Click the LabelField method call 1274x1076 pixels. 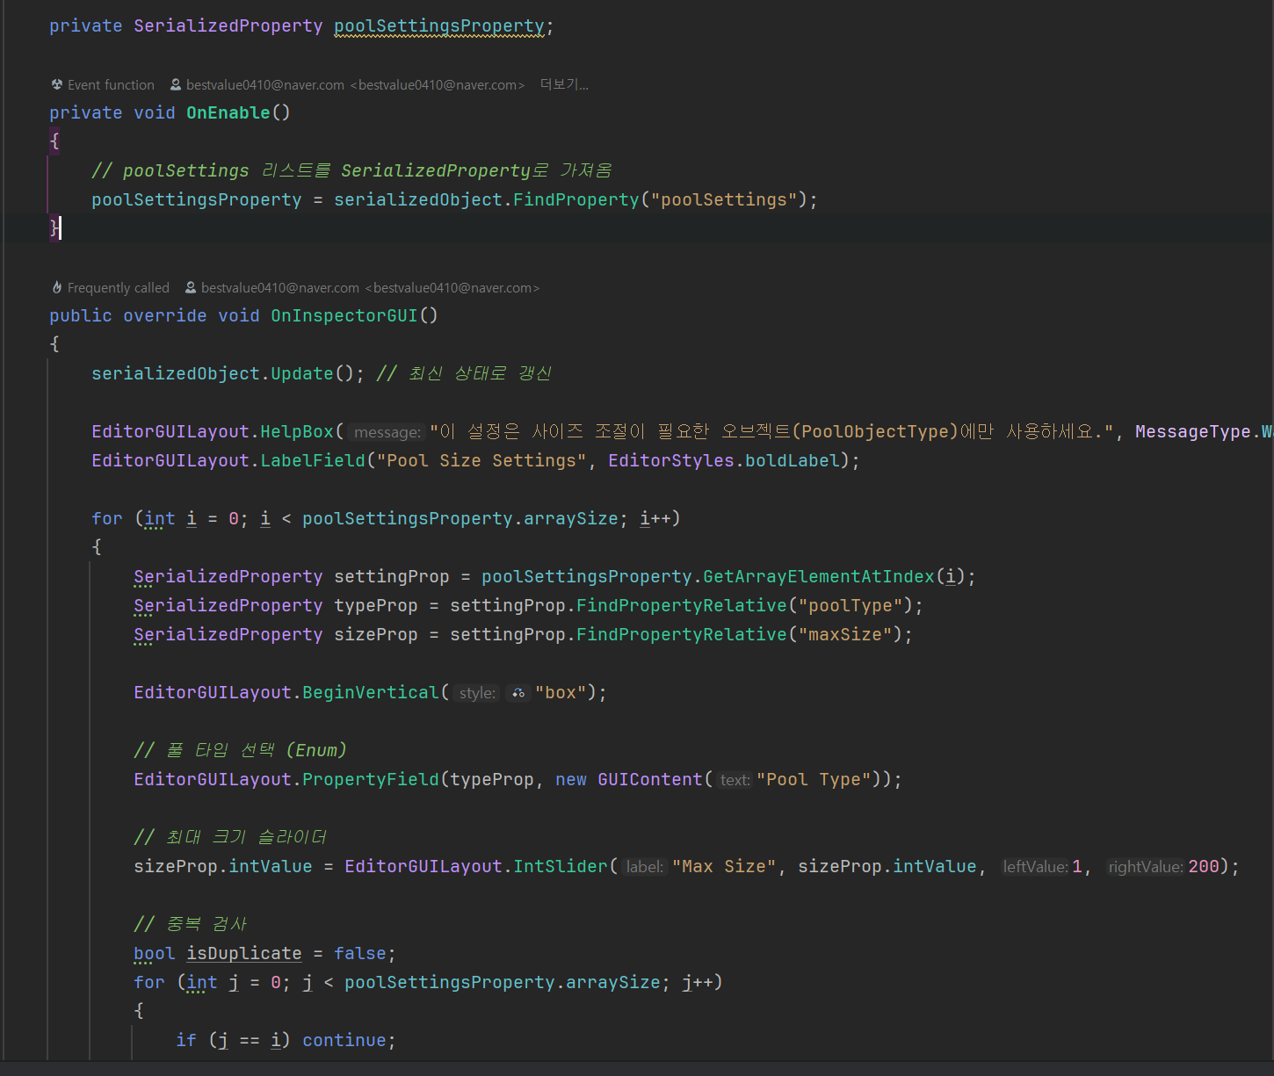(x=313, y=460)
